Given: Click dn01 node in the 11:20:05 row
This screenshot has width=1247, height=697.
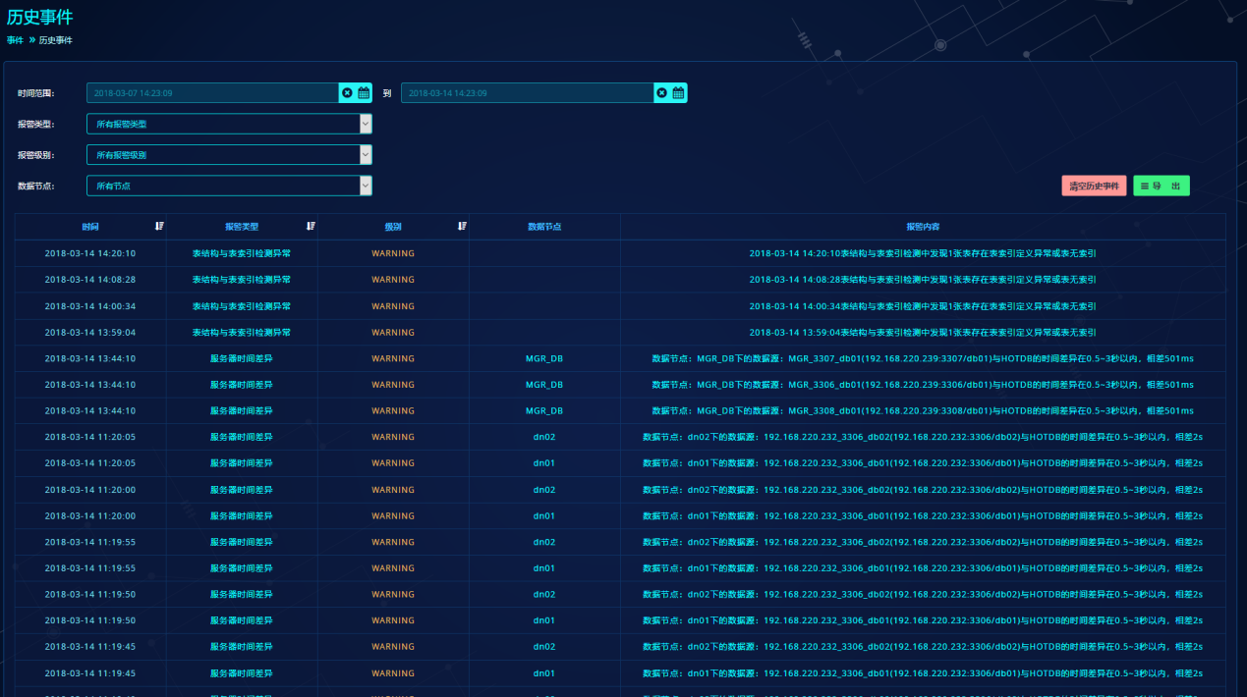Looking at the screenshot, I should tap(544, 463).
